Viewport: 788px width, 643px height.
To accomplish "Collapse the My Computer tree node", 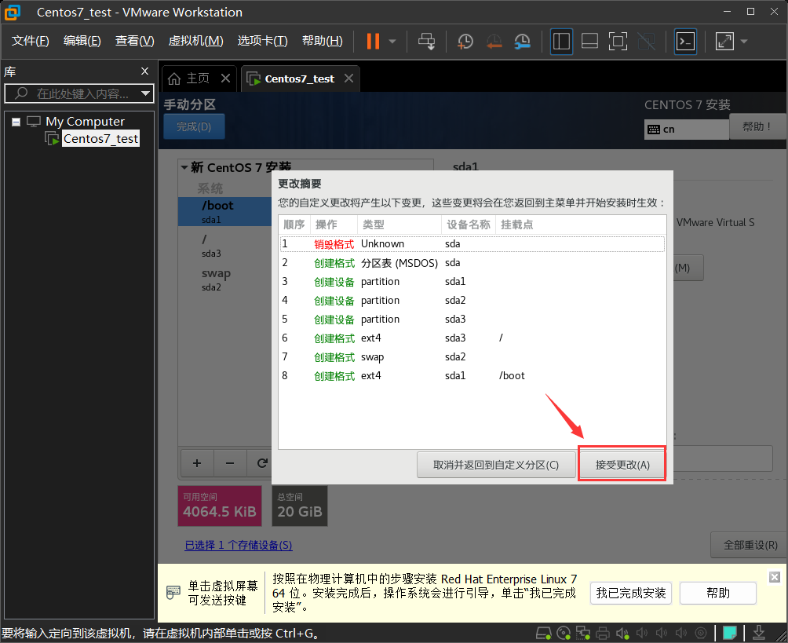I will click(x=16, y=122).
